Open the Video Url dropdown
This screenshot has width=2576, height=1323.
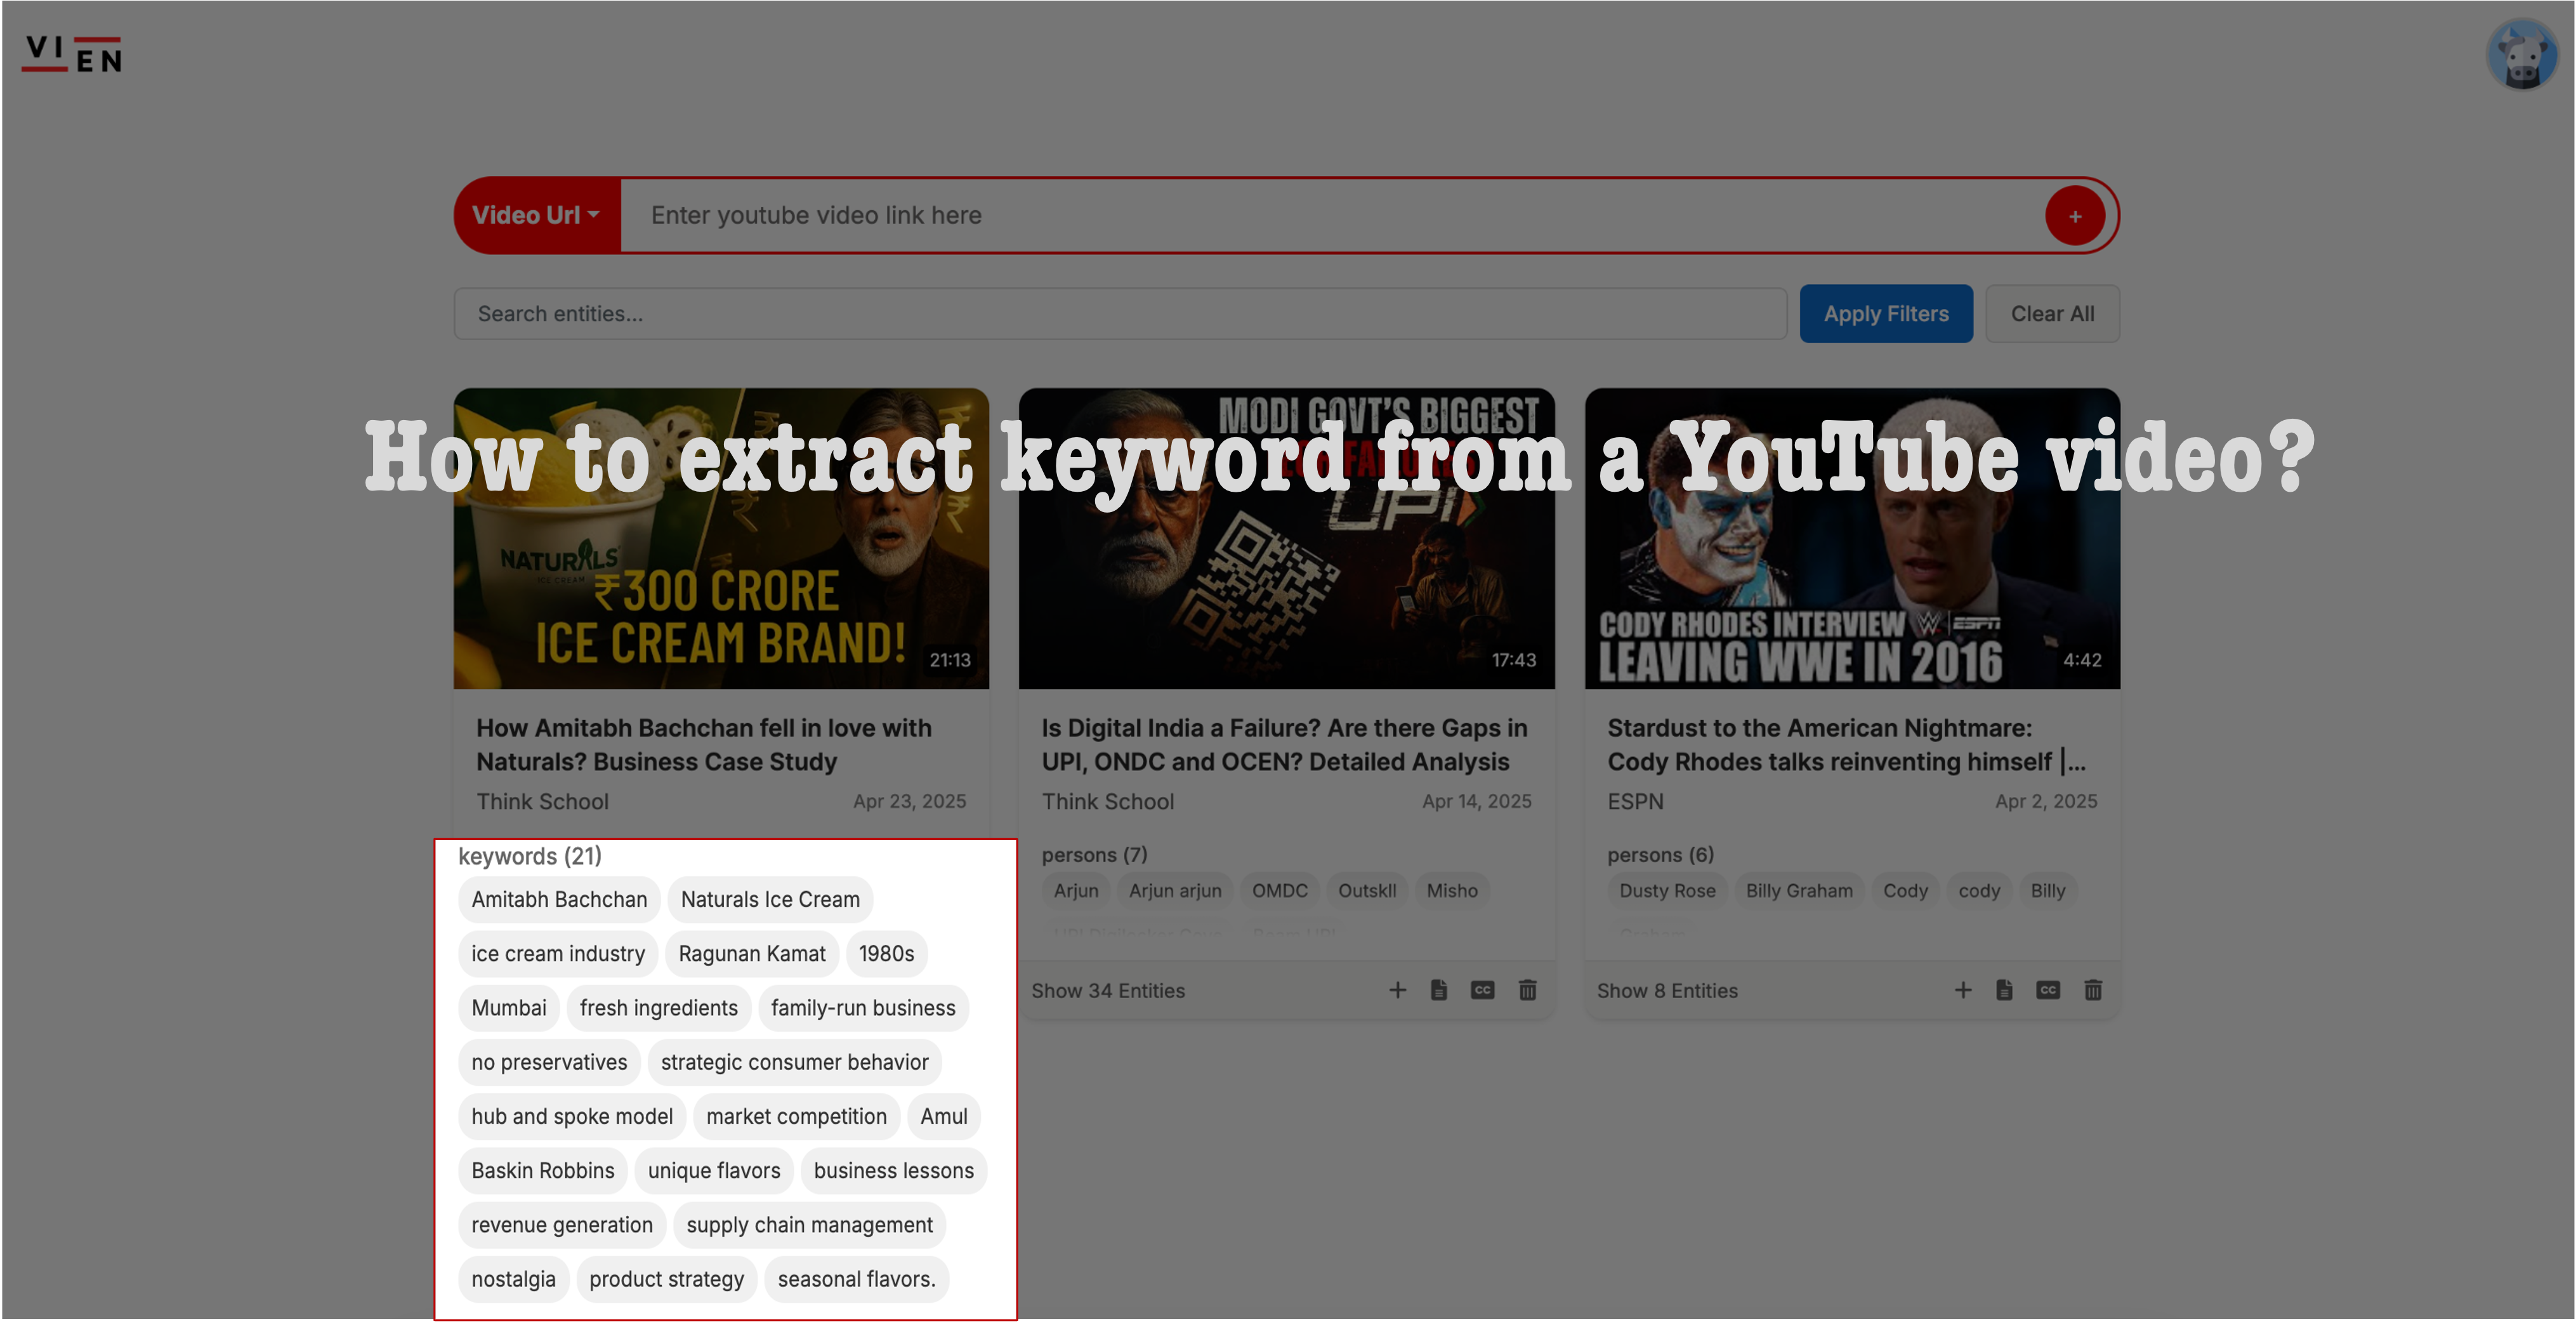tap(536, 215)
